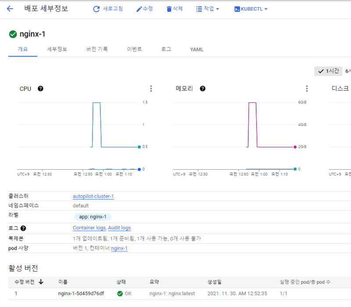351x307 pixels.
Task: Click the back arrow icon
Action: point(10,9)
